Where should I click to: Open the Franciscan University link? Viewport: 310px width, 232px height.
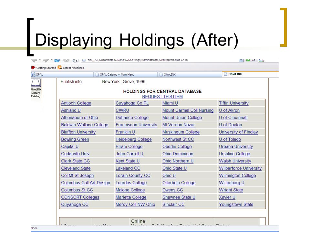click(x=136, y=125)
